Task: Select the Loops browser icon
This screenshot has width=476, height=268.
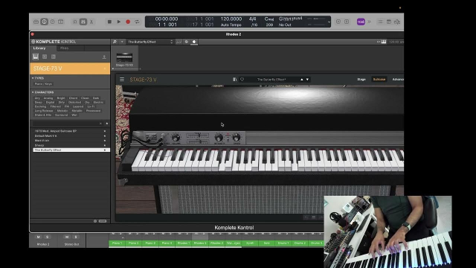Action: tap(45, 57)
